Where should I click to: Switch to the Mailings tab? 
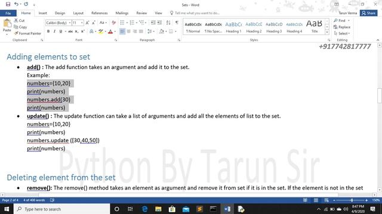point(122,13)
